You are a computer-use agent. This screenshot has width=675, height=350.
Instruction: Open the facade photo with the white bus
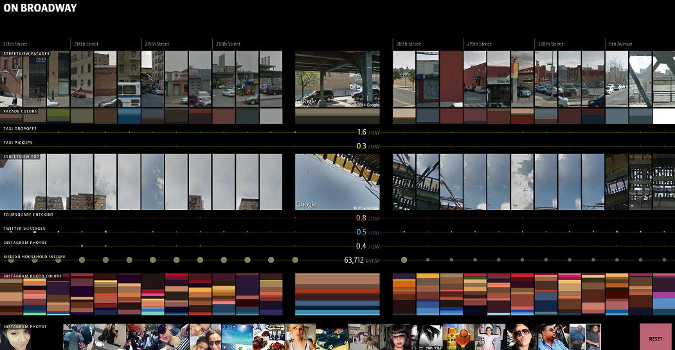pyautogui.click(x=129, y=79)
